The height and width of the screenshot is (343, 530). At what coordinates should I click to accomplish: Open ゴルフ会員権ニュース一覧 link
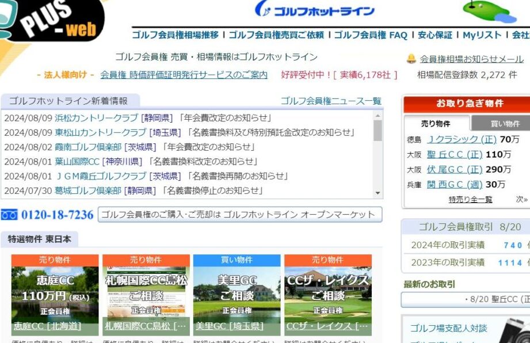[331, 101]
